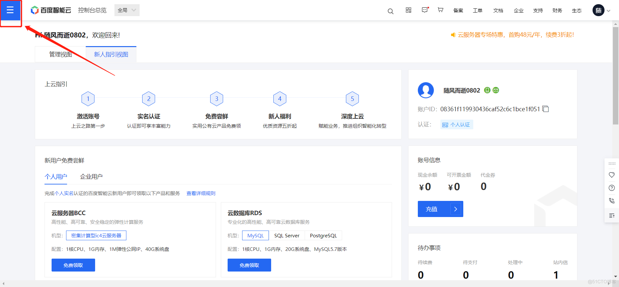
Task: Open 工单 in top navigation
Action: [x=477, y=10]
